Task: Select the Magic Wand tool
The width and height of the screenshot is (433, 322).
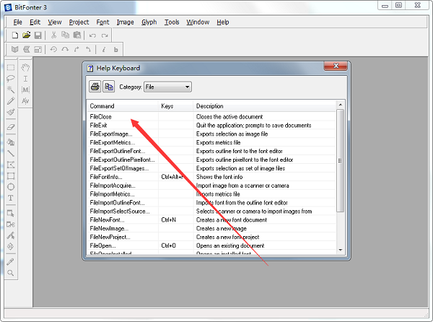Action: click(x=11, y=90)
